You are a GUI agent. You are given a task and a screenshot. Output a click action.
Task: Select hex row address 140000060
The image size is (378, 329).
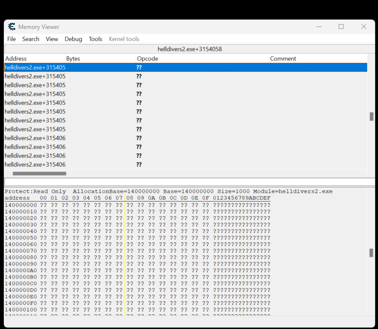(x=21, y=244)
